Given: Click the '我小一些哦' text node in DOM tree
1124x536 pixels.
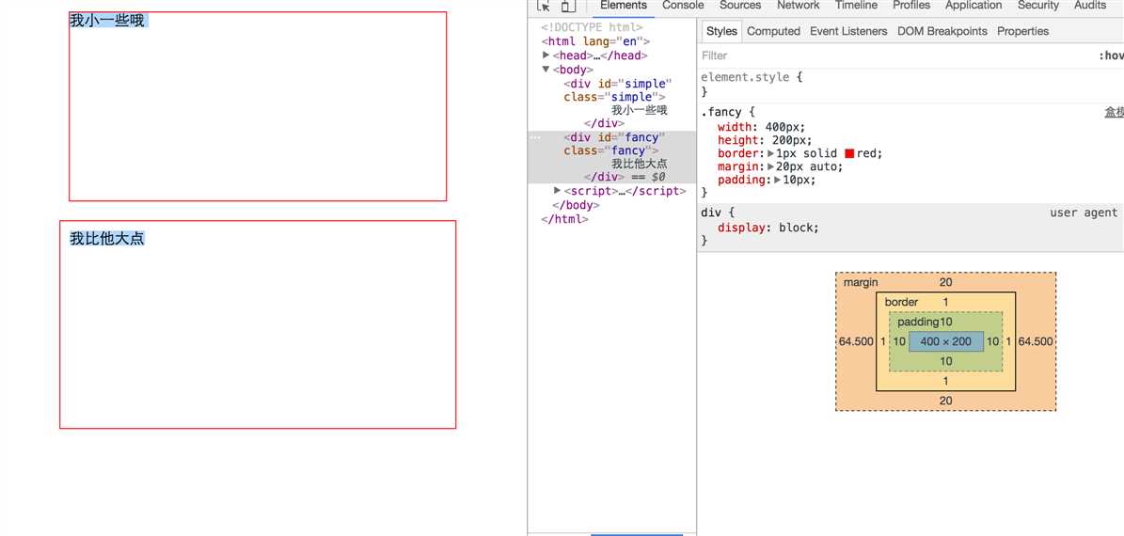Looking at the screenshot, I should click(x=639, y=110).
